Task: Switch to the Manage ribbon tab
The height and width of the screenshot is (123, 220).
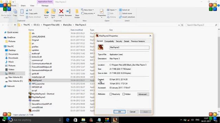Action: click(45, 5)
